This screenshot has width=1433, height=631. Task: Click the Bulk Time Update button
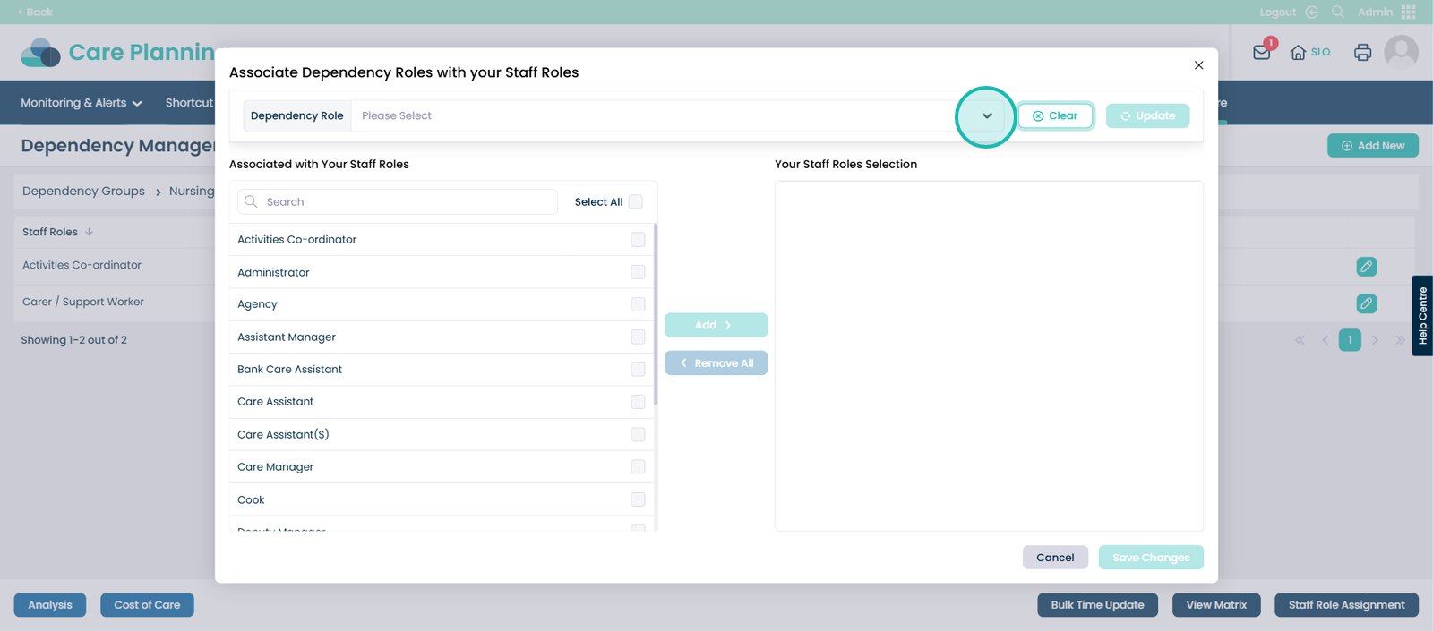[1097, 605]
